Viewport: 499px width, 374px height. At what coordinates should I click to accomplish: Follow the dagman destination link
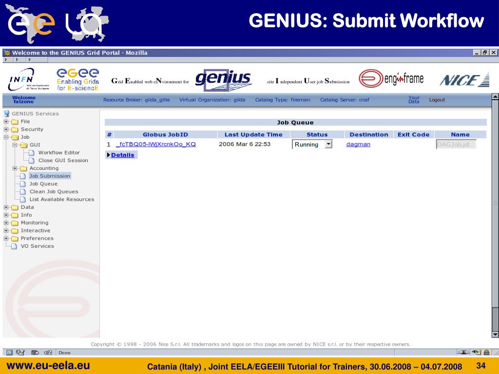[358, 144]
